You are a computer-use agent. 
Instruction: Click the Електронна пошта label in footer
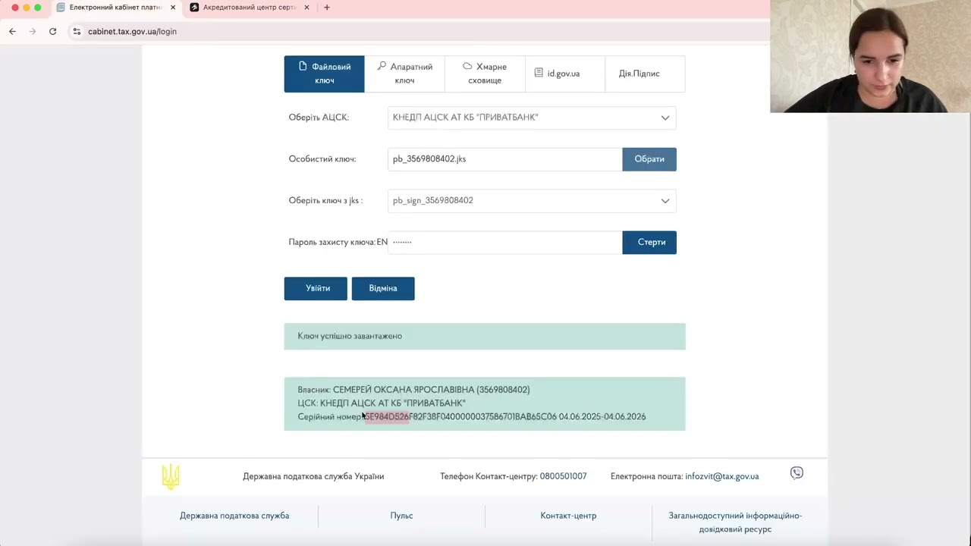click(x=647, y=476)
